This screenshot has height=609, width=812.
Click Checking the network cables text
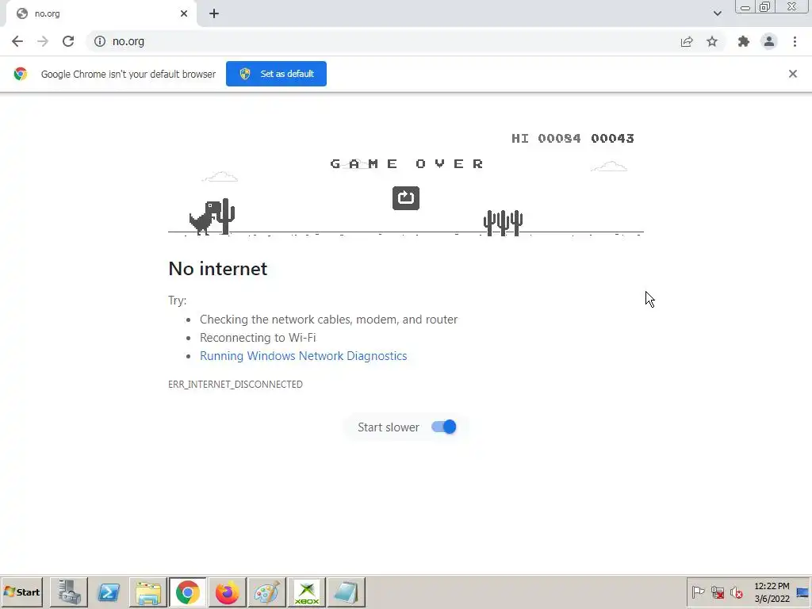pos(329,320)
